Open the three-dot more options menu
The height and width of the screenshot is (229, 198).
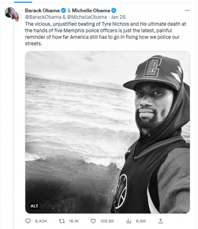[x=187, y=11]
